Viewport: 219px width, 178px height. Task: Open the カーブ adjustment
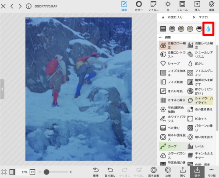coord(173,146)
